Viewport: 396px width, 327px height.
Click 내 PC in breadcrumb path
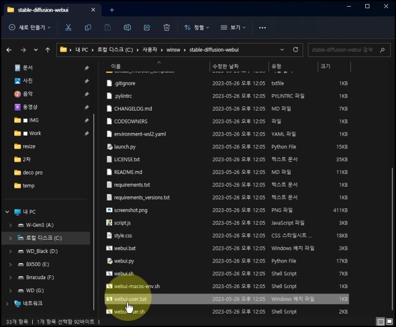(x=81, y=50)
